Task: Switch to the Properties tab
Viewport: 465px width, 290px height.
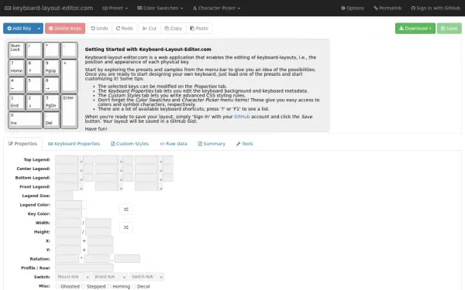Action: point(22,144)
